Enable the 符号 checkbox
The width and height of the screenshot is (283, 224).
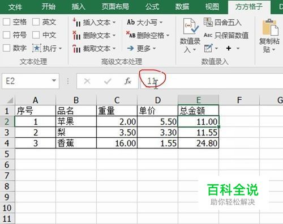pyautogui.click(x=7, y=35)
